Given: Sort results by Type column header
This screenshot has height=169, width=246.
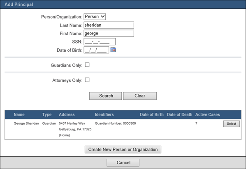Looking at the screenshot, I should click(x=47, y=114).
